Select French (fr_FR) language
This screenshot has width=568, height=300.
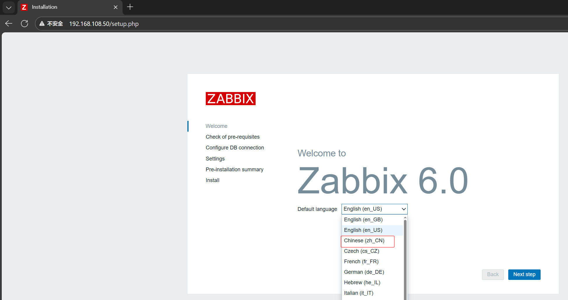372,262
